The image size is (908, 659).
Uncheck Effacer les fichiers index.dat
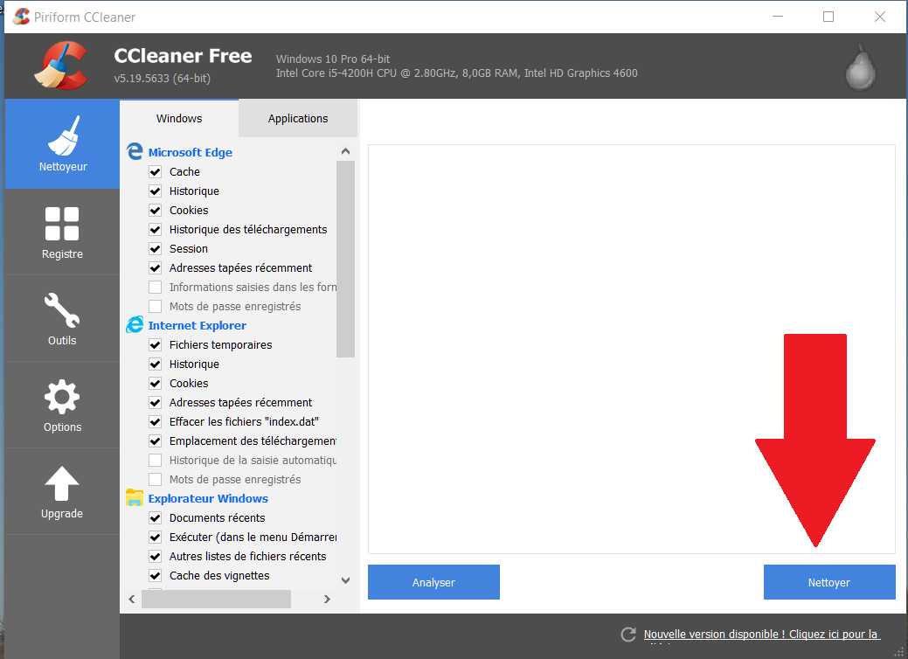156,422
